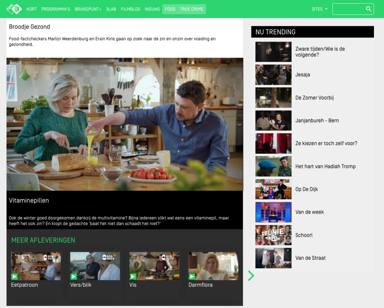
Task: Click the Schoorl trending thumbnail
Action: [x=273, y=235]
